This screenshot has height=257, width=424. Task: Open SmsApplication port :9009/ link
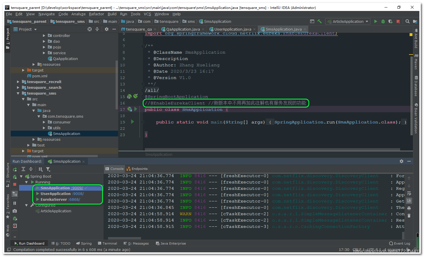77,188
